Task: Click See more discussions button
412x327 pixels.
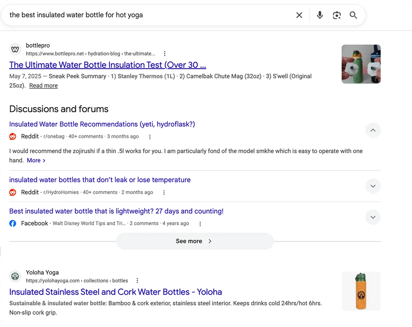Action: coord(195,241)
